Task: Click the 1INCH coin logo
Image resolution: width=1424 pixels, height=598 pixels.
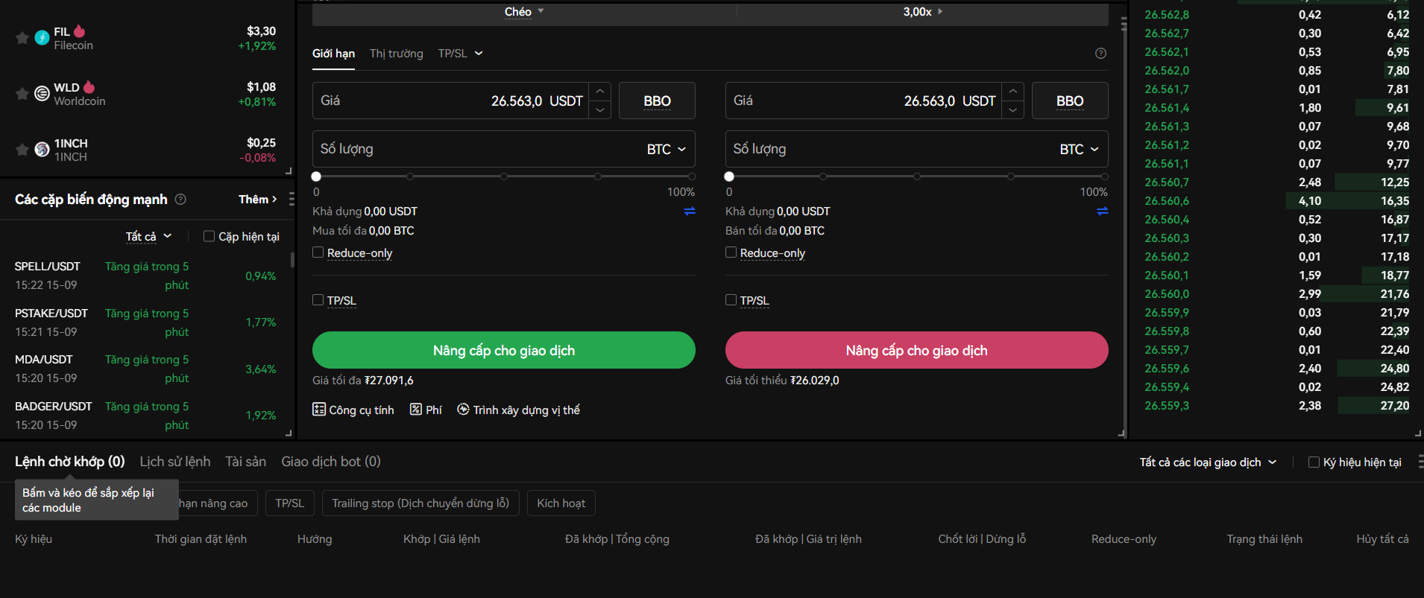Action: tap(42, 150)
